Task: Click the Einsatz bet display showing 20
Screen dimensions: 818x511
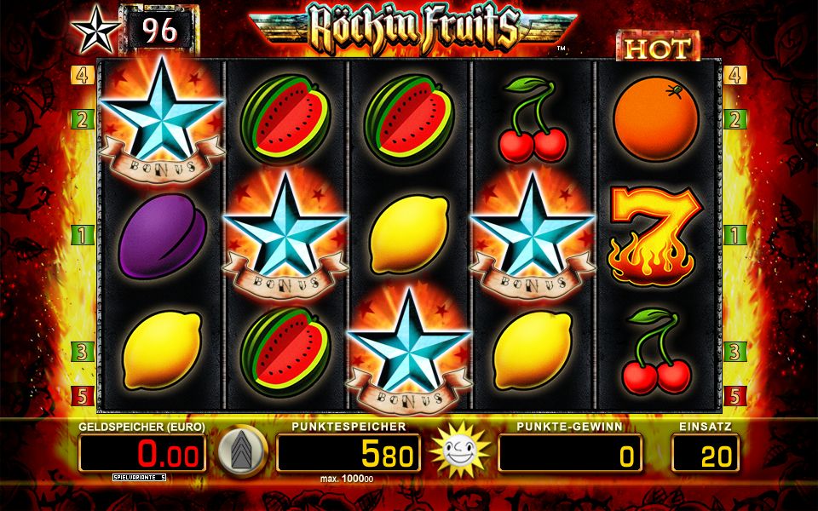Action: click(x=706, y=453)
